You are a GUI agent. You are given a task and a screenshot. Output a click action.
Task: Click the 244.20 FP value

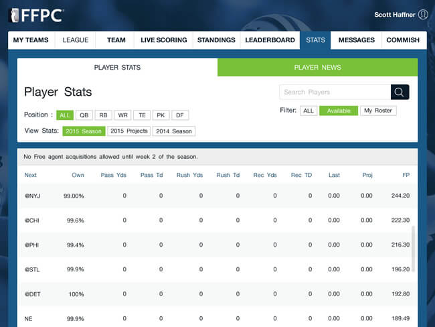(x=400, y=196)
